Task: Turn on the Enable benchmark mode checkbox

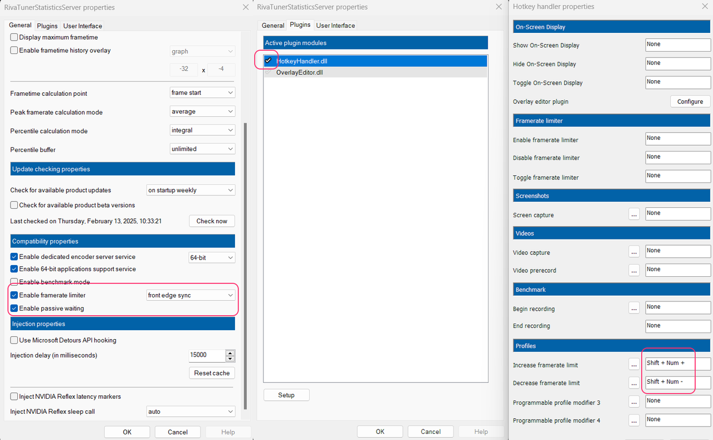Action: tap(14, 282)
